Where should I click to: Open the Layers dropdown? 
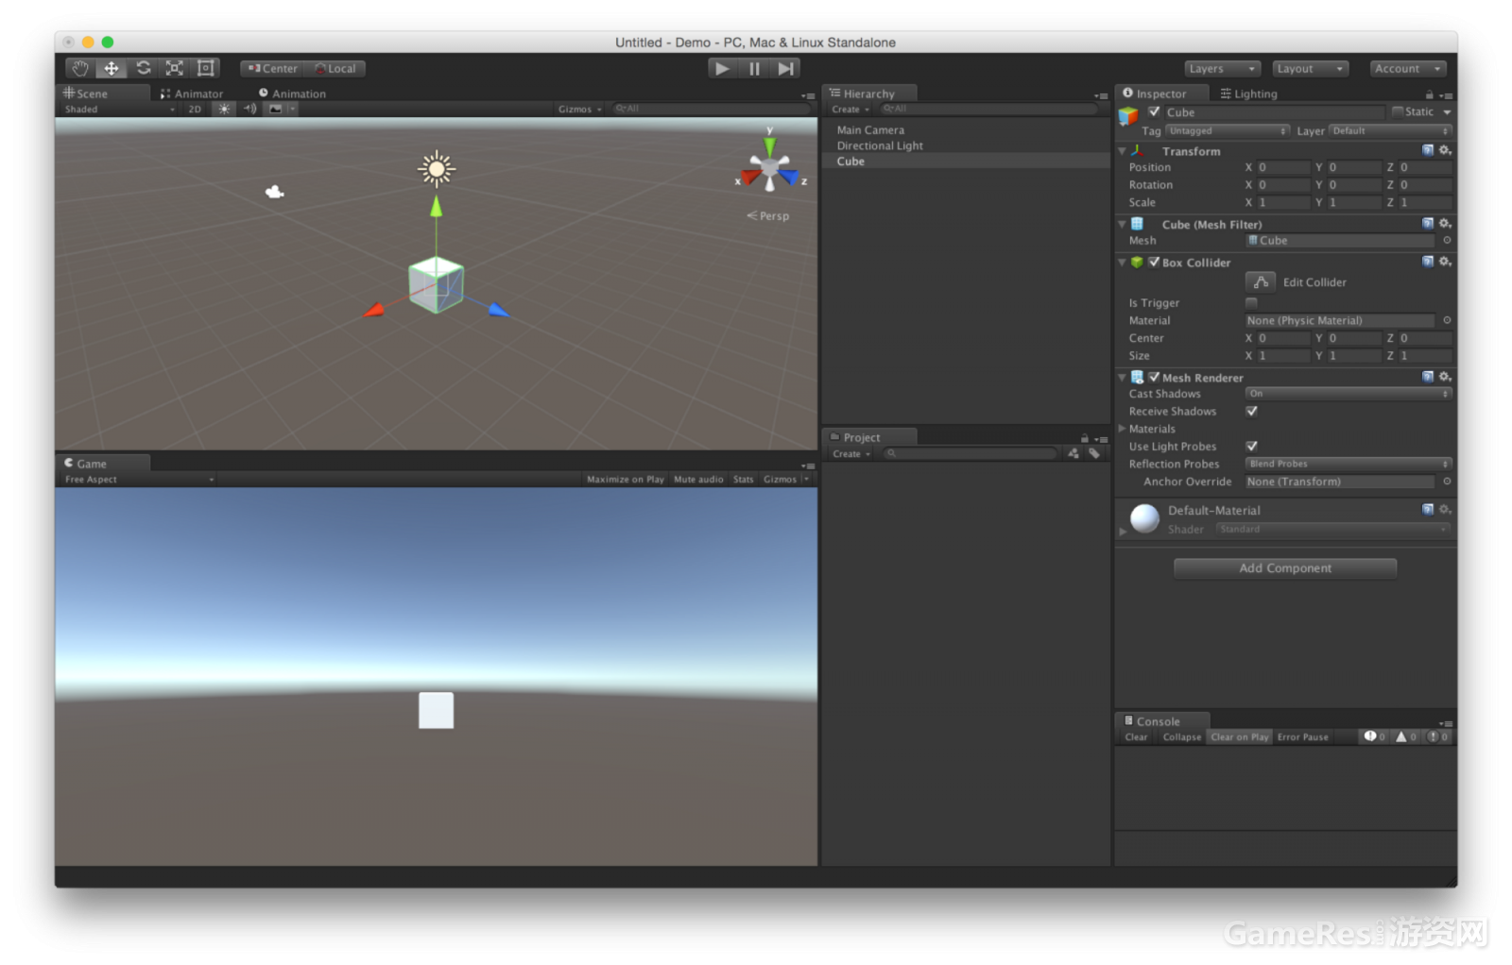[x=1222, y=68]
